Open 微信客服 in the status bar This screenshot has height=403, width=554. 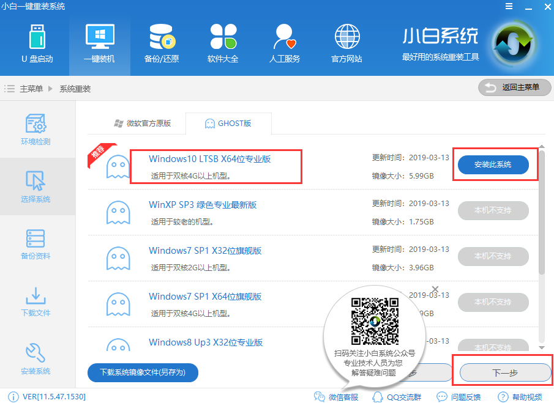335,397
